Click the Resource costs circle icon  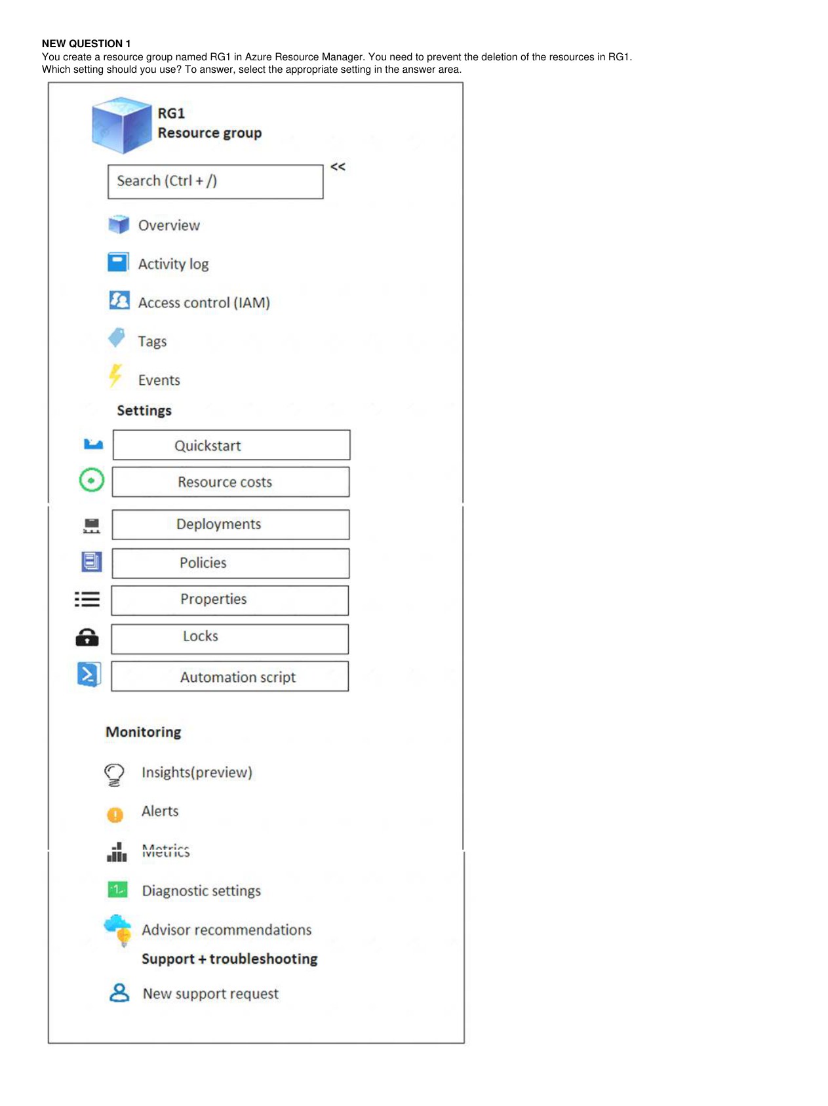(x=92, y=480)
